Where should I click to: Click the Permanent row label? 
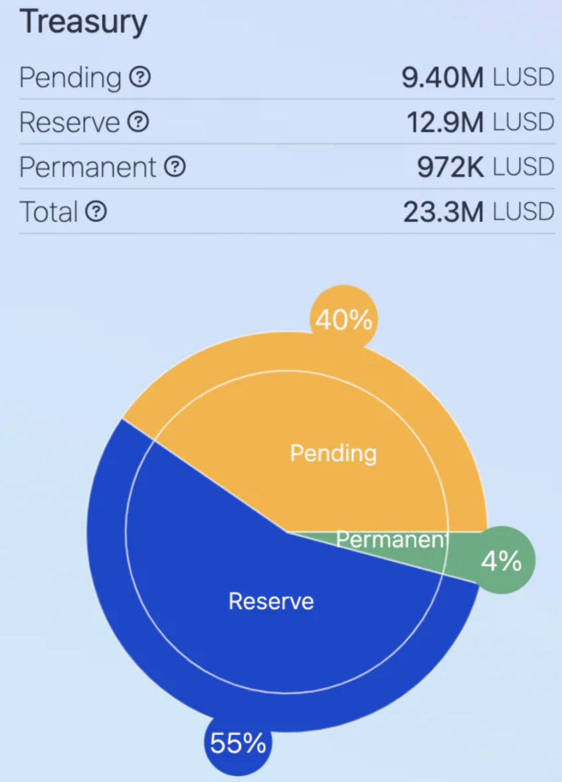(88, 167)
